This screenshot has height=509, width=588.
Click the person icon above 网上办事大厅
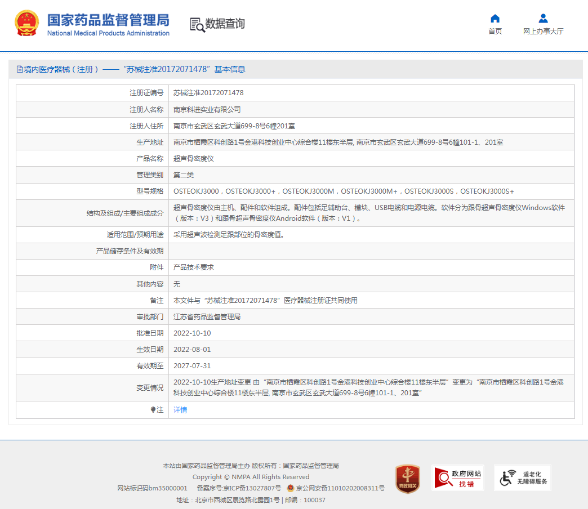tap(543, 18)
